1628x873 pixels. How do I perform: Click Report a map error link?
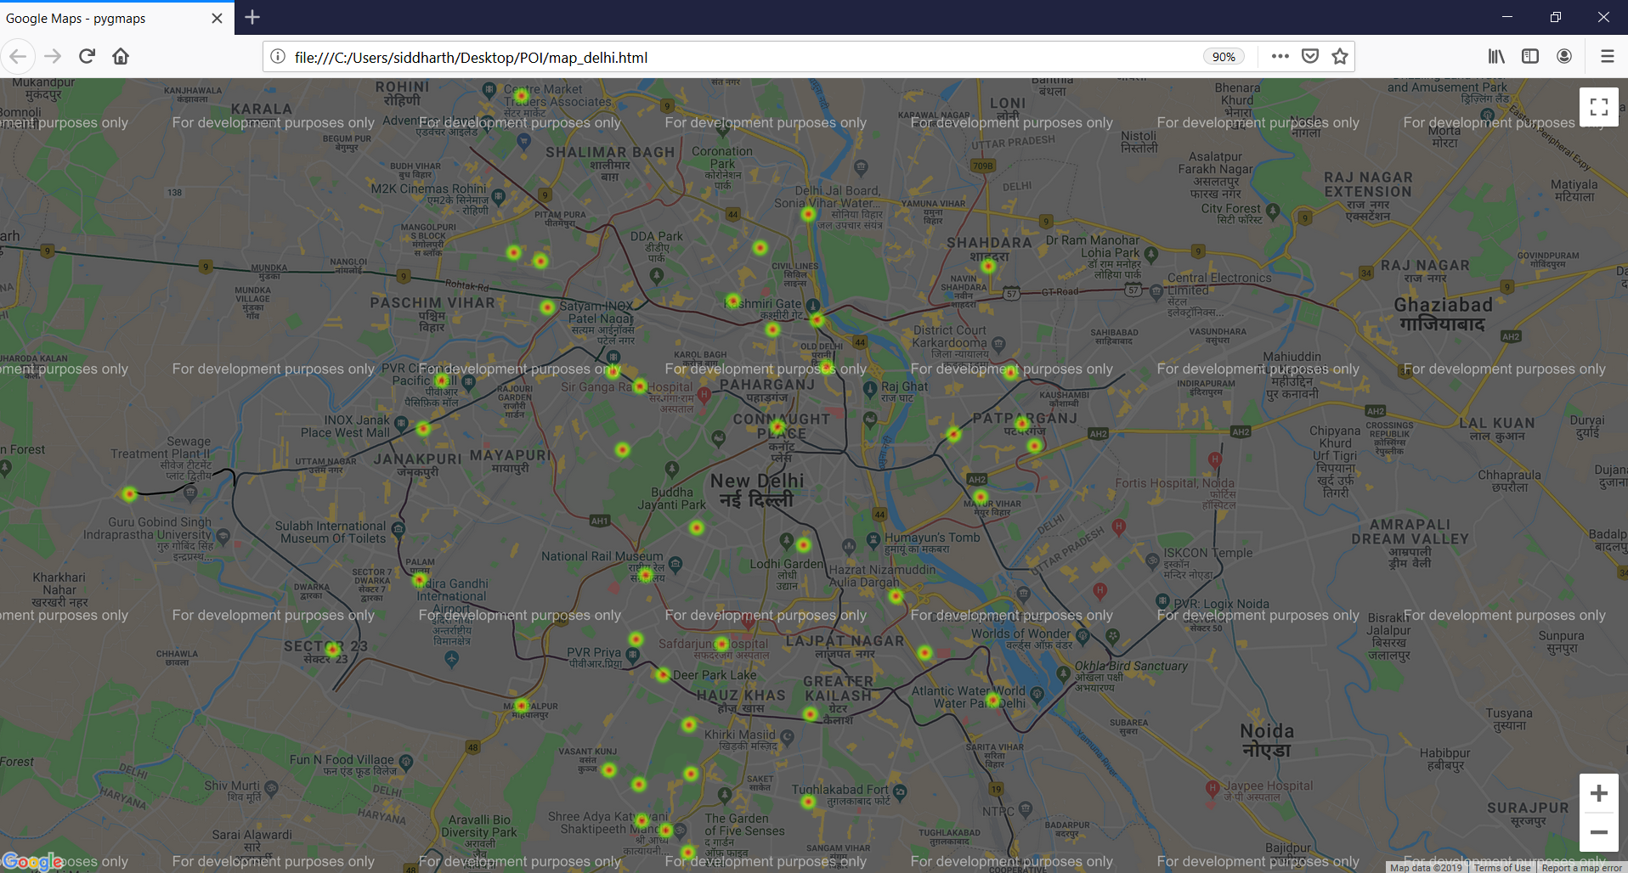pyautogui.click(x=1581, y=868)
